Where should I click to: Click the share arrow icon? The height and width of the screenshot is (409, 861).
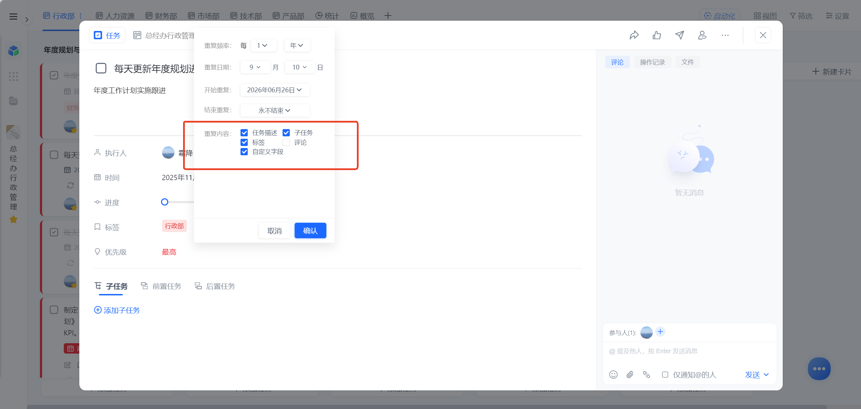[x=634, y=35]
